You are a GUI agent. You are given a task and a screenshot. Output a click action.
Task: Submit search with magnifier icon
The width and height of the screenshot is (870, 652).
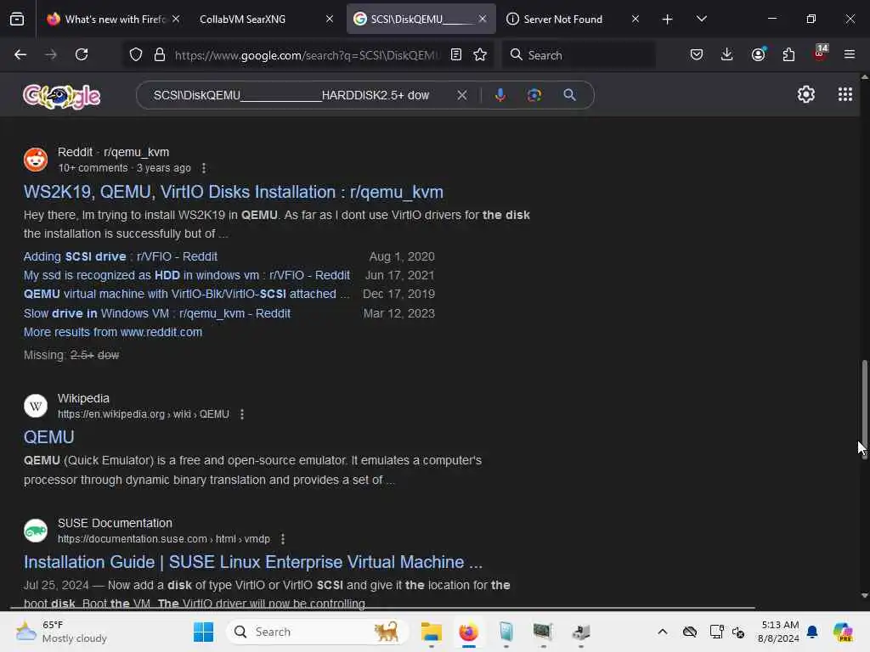pyautogui.click(x=569, y=95)
